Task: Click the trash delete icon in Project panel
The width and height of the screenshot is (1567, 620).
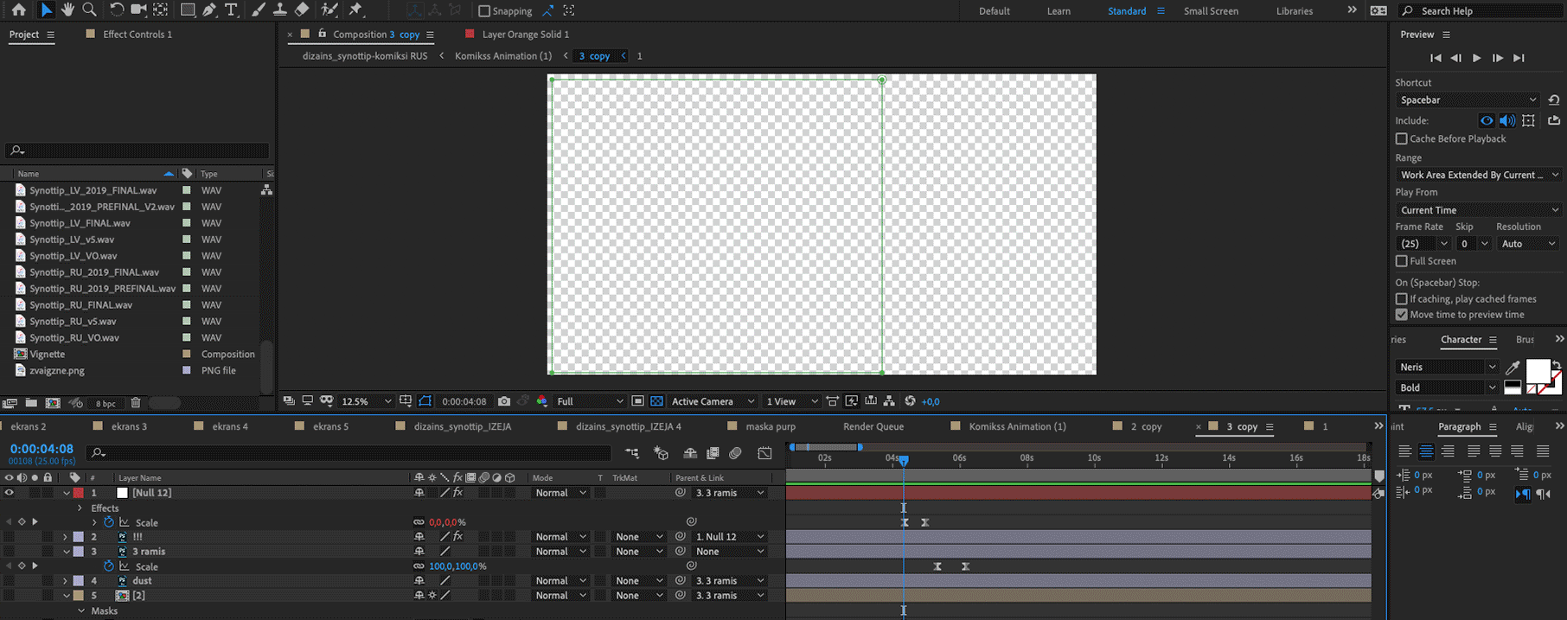Action: coord(136,403)
